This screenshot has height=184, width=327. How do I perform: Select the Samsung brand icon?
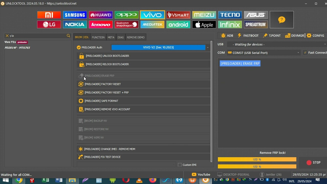[75, 15]
